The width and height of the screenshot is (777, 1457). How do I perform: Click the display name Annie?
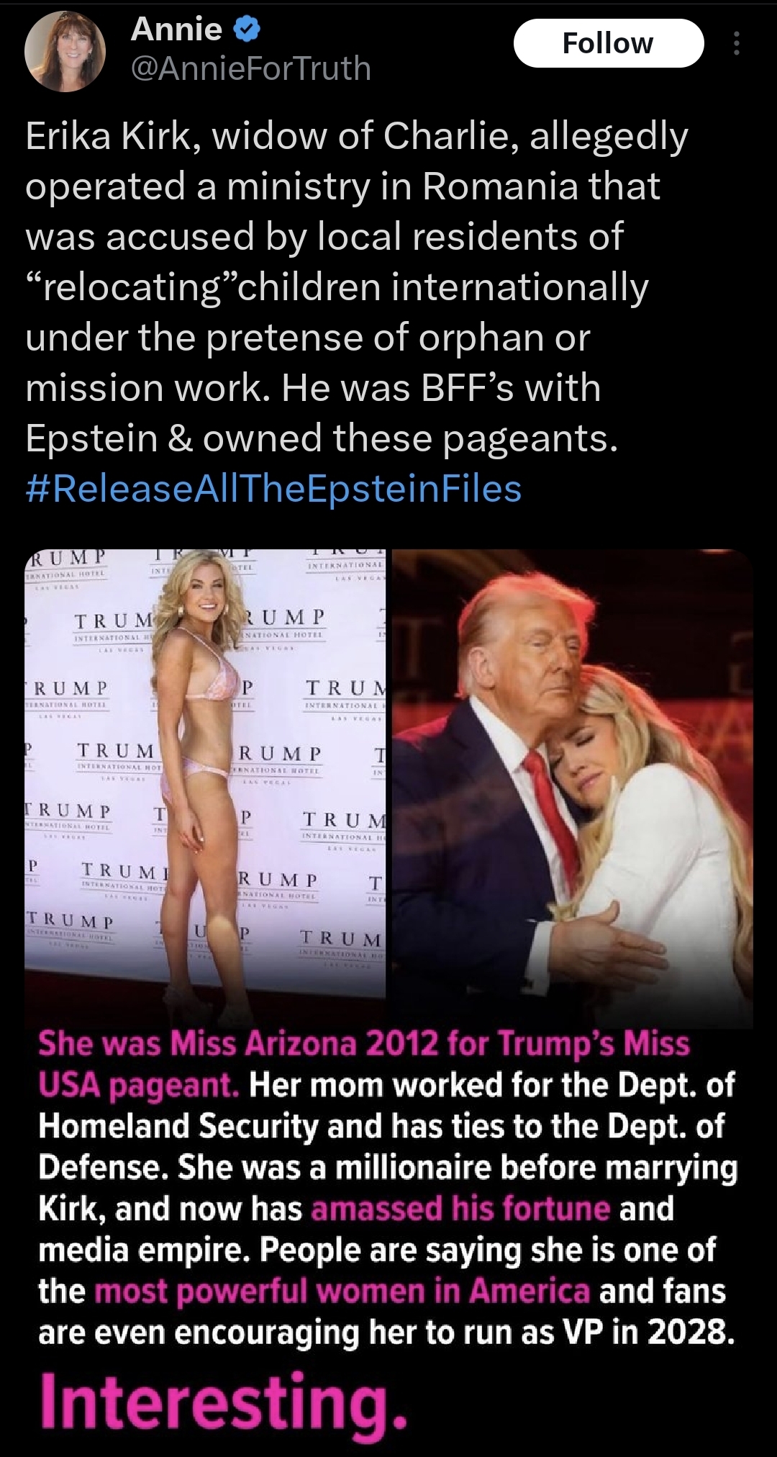pos(176,29)
